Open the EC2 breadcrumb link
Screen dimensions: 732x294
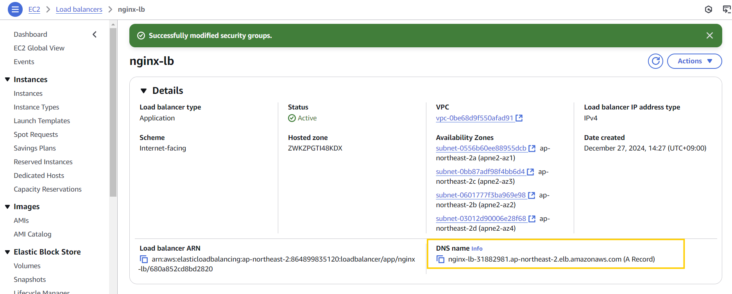[34, 9]
